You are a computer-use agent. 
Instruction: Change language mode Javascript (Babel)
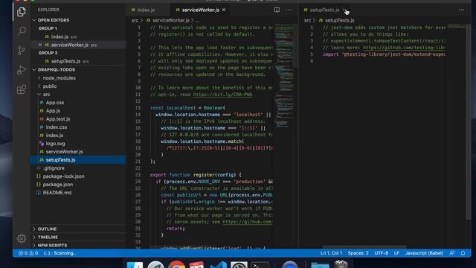[x=424, y=253]
